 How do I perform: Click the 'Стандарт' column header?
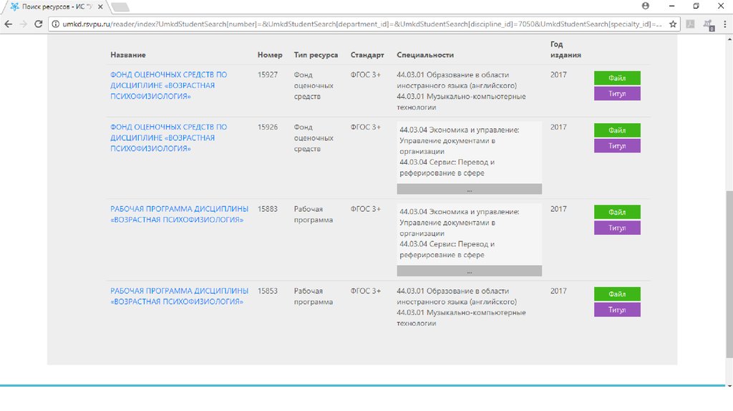367,54
